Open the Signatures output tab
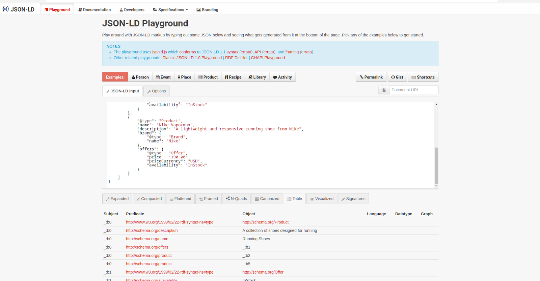 point(353,199)
